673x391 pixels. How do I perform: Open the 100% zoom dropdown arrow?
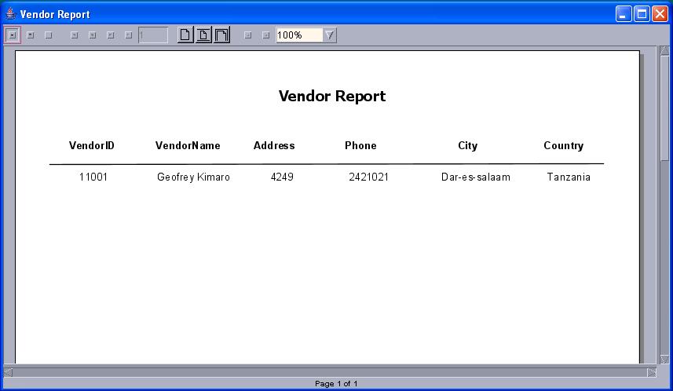tap(330, 35)
